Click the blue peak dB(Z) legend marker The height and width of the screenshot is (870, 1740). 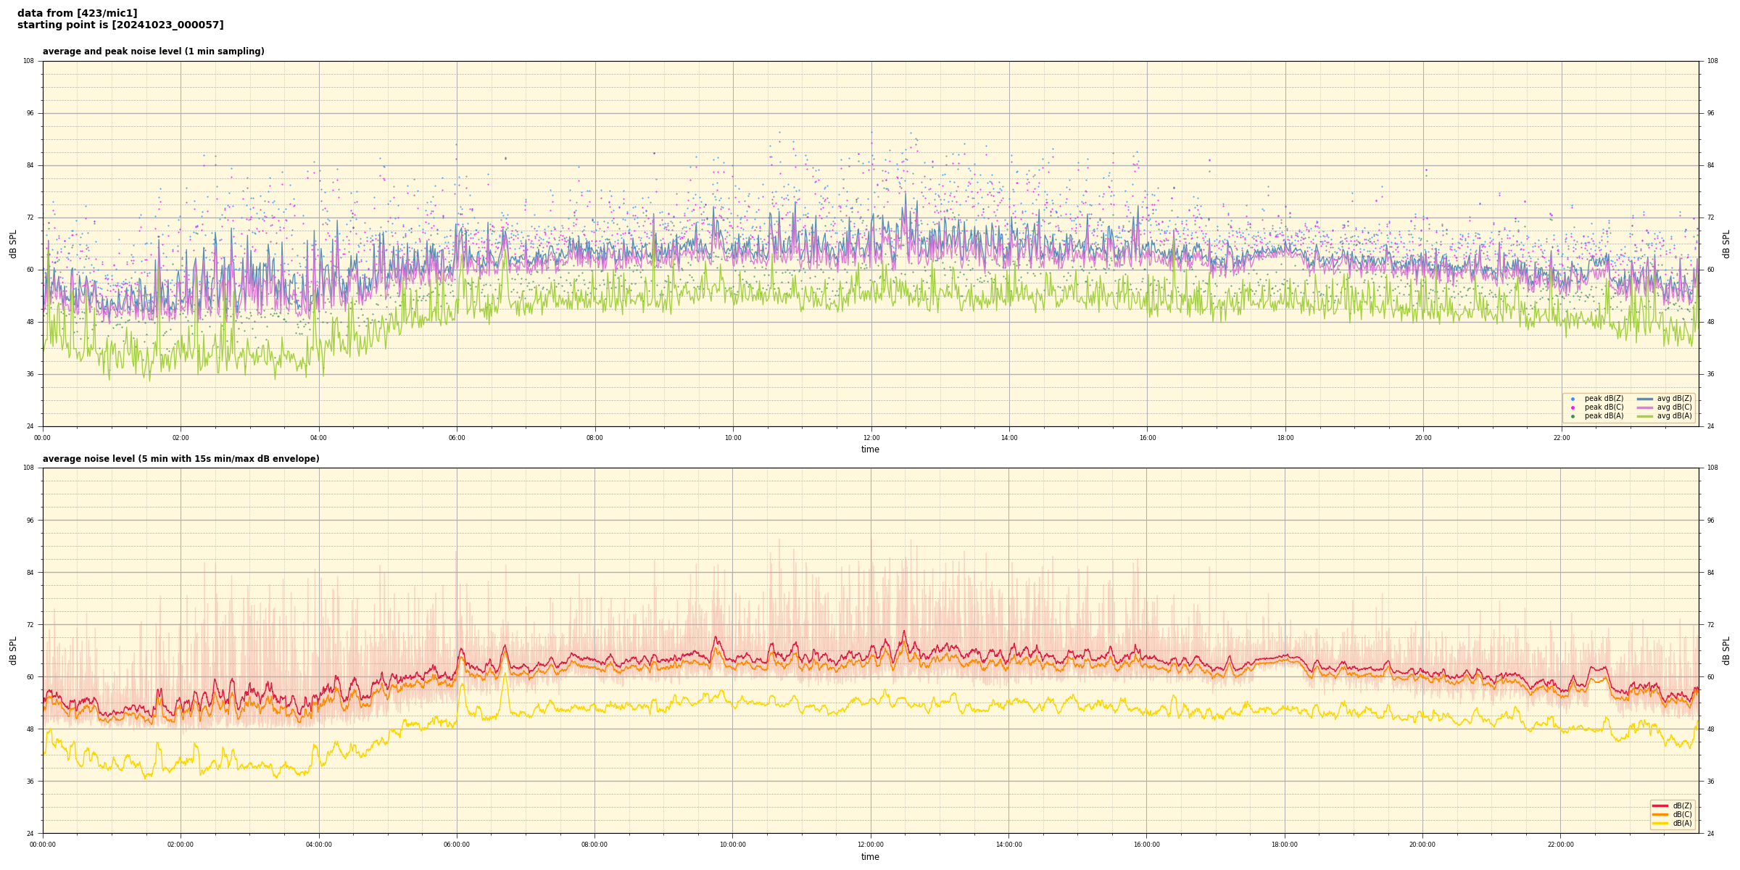(x=1573, y=399)
